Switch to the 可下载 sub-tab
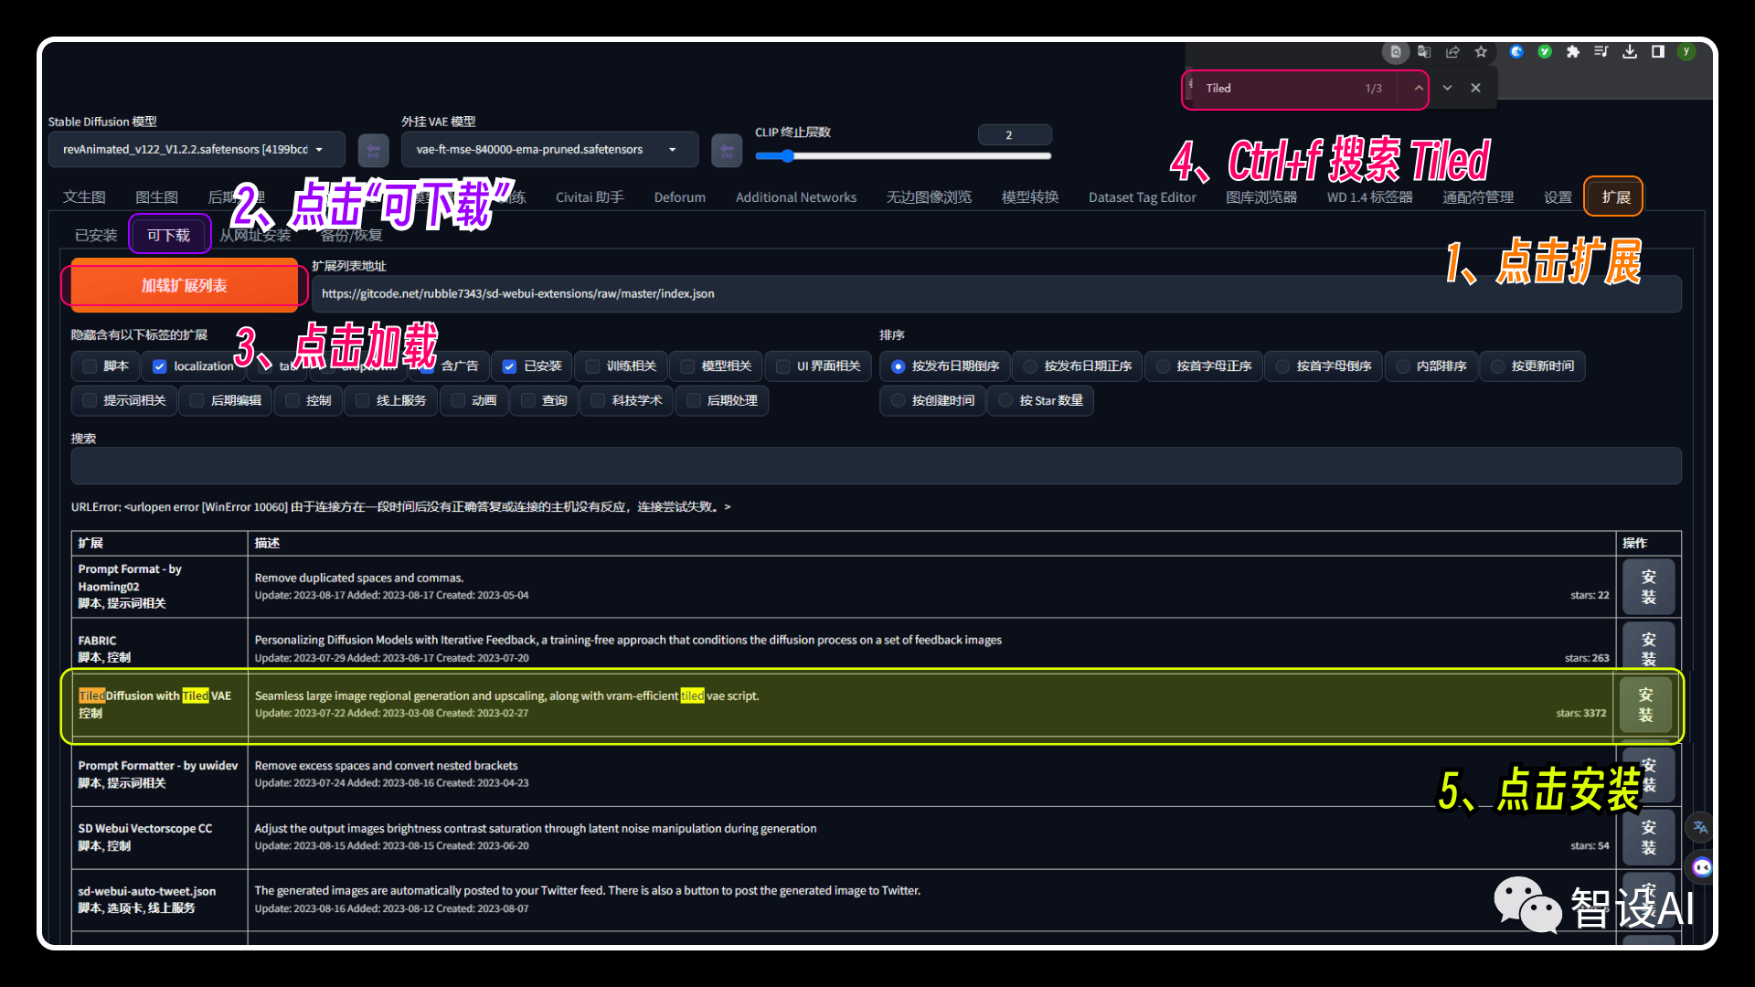The height and width of the screenshot is (987, 1755). (x=169, y=236)
